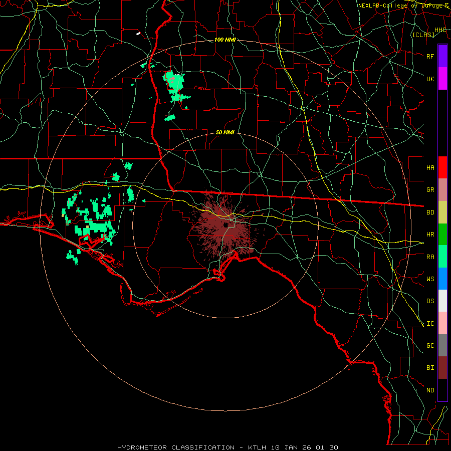The image size is (451, 451).
Task: Click the "BD" legend label
Action: pyautogui.click(x=430, y=212)
